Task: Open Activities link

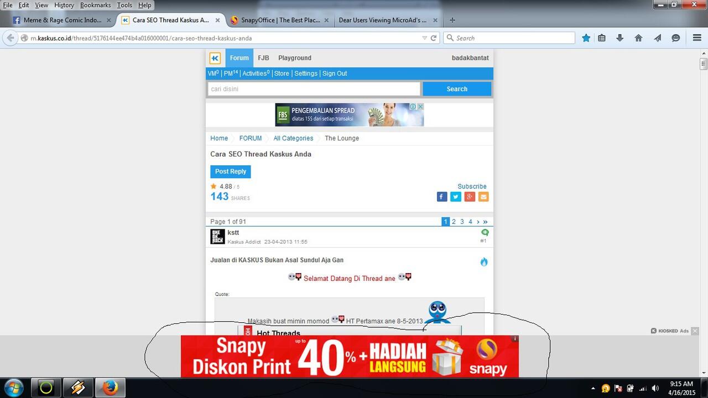Action: (x=256, y=74)
